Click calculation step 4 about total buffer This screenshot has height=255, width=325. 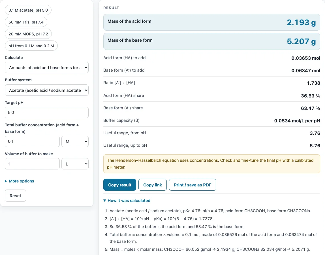pos(213,238)
